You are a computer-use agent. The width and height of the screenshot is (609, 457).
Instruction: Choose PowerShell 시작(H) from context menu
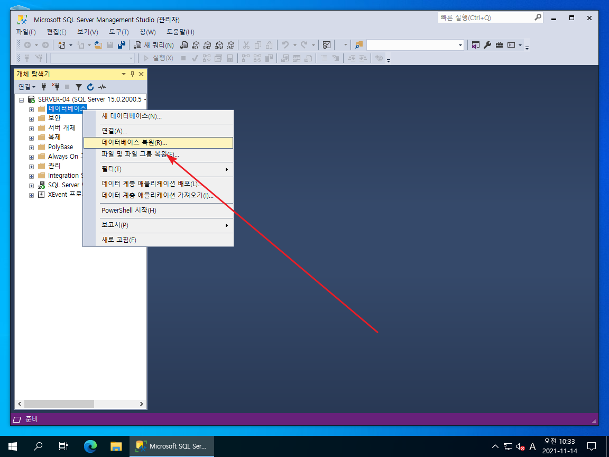[159, 210]
